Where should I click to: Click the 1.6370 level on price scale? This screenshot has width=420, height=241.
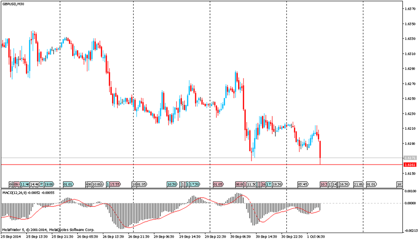coord(410,9)
